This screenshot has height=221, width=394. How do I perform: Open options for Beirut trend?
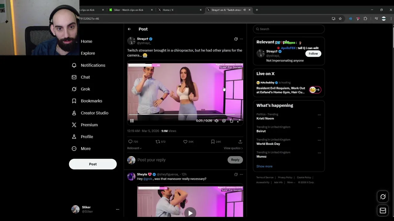point(319,127)
